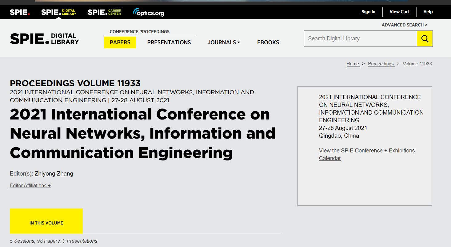Select the SPIE Digital Library top-bar logo

58,12
